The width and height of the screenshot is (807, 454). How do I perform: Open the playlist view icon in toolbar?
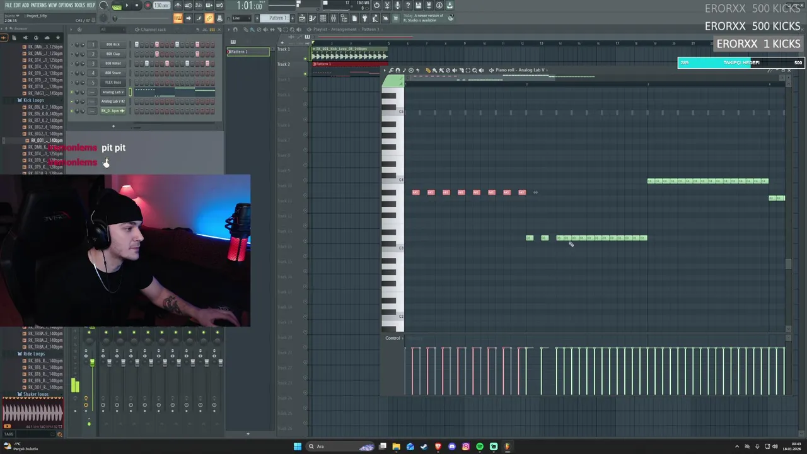point(302,18)
